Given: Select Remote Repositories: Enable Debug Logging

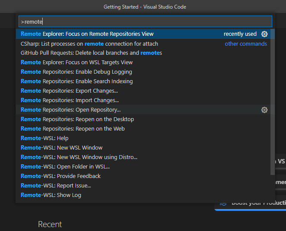Looking at the screenshot, I should [x=76, y=72].
